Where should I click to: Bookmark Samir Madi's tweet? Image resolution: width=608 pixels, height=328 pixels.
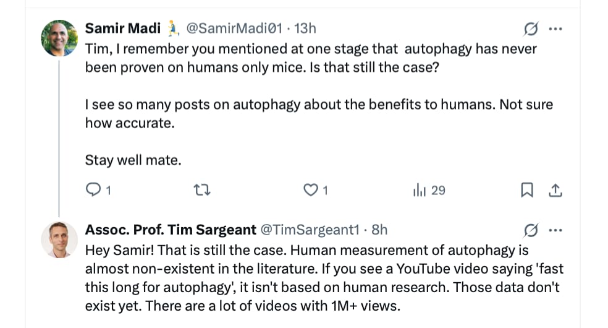[527, 191]
